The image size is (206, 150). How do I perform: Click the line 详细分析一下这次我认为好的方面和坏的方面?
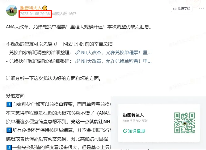click(x=54, y=79)
